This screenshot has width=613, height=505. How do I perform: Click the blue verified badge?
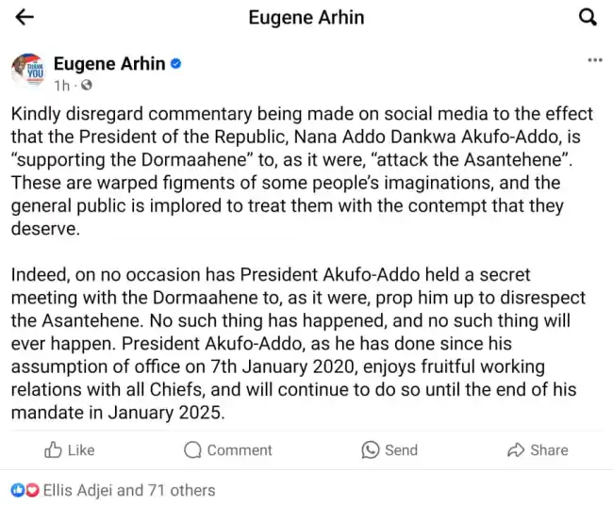(175, 64)
